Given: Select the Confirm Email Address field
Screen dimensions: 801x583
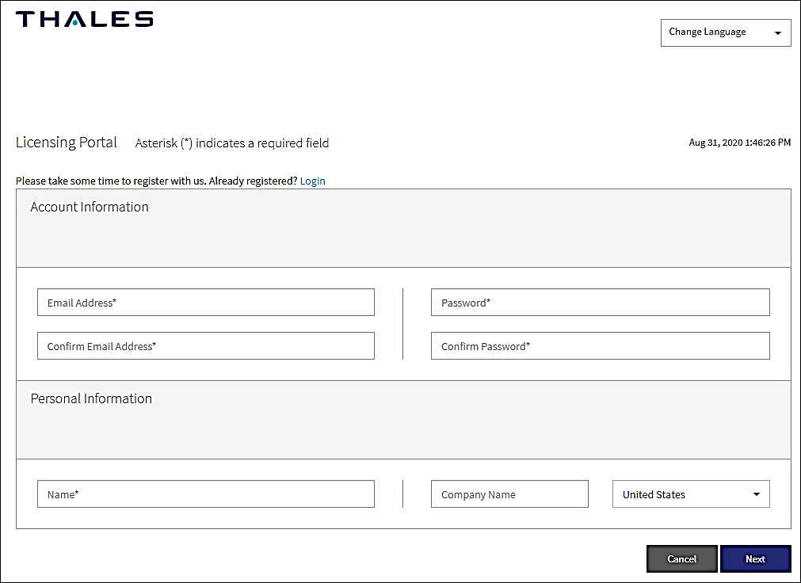Looking at the screenshot, I should click(205, 345).
